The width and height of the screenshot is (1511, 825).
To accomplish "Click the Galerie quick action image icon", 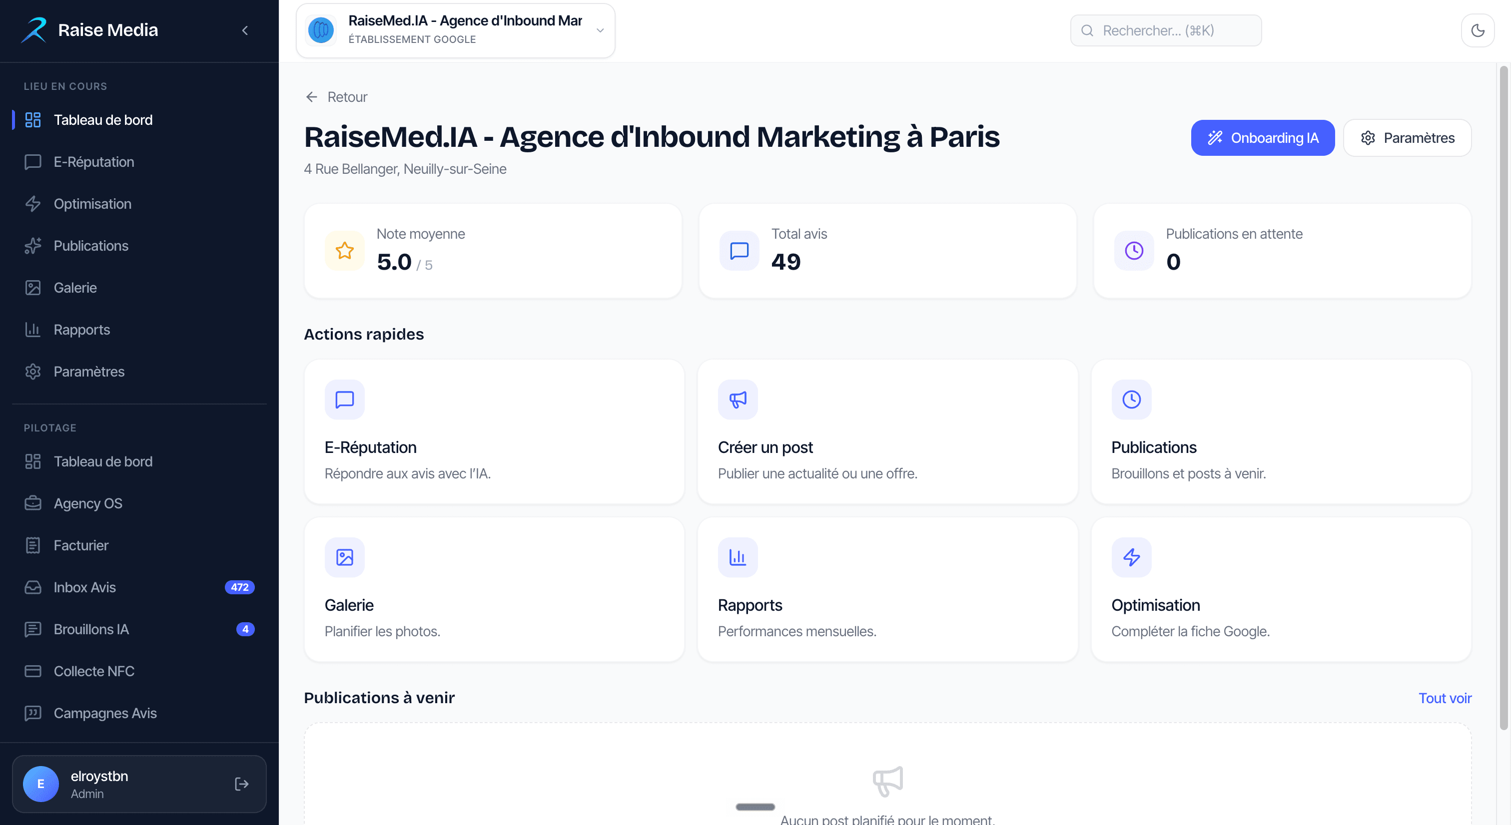I will tap(344, 557).
